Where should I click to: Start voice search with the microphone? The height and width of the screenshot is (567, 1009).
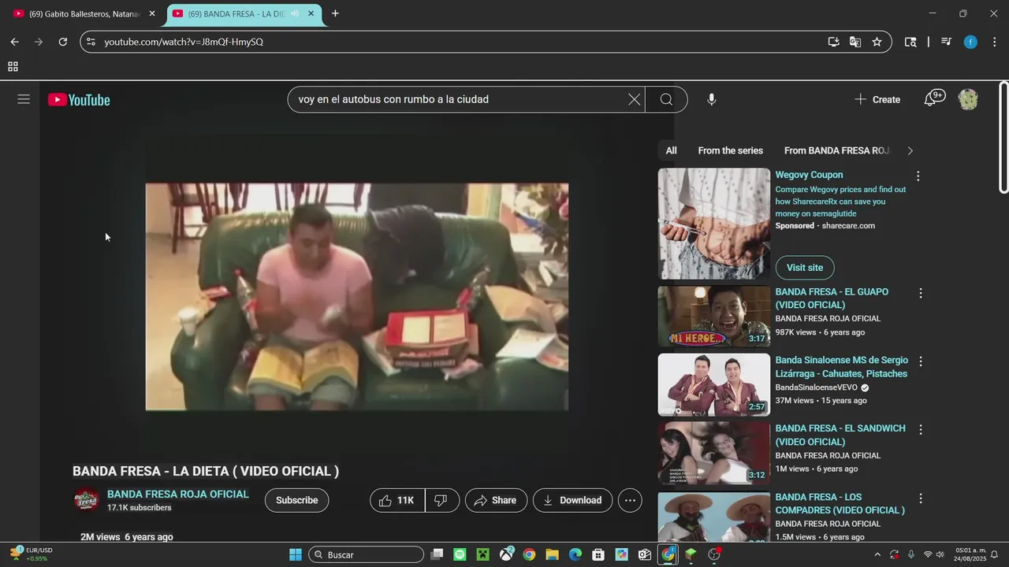click(x=711, y=99)
